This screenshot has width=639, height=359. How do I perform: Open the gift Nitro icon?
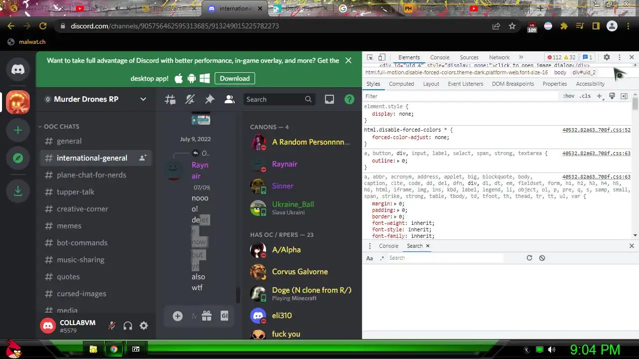tap(207, 316)
